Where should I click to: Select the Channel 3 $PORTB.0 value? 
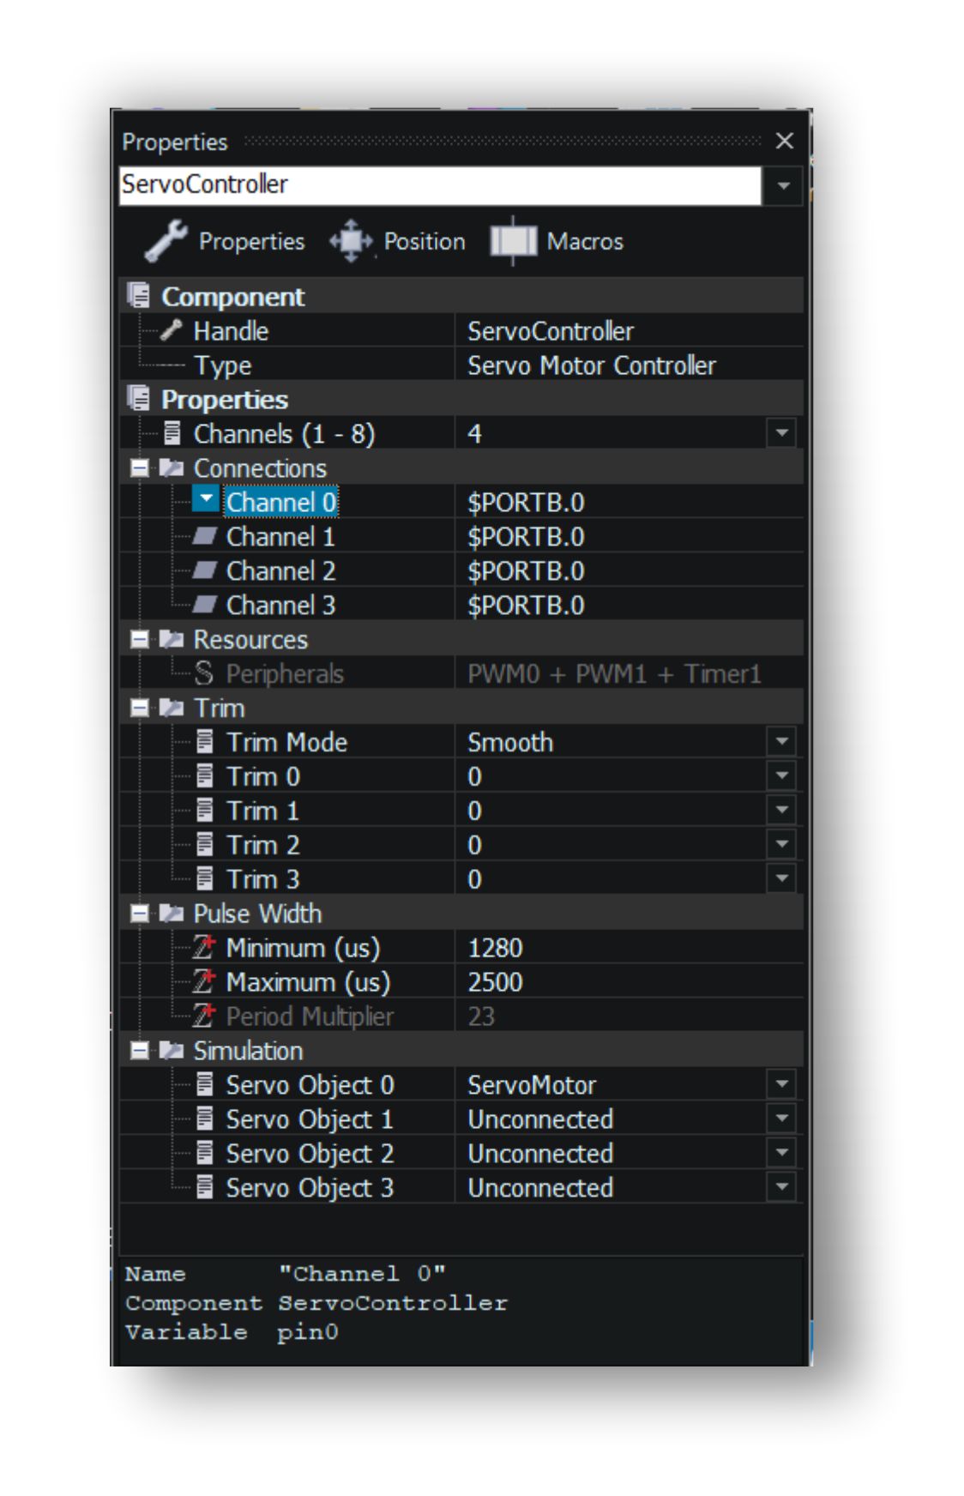(526, 606)
